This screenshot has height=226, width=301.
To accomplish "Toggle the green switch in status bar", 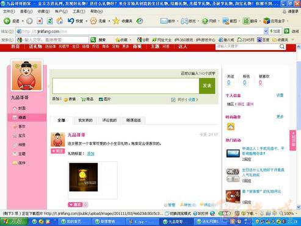I will (225, 213).
